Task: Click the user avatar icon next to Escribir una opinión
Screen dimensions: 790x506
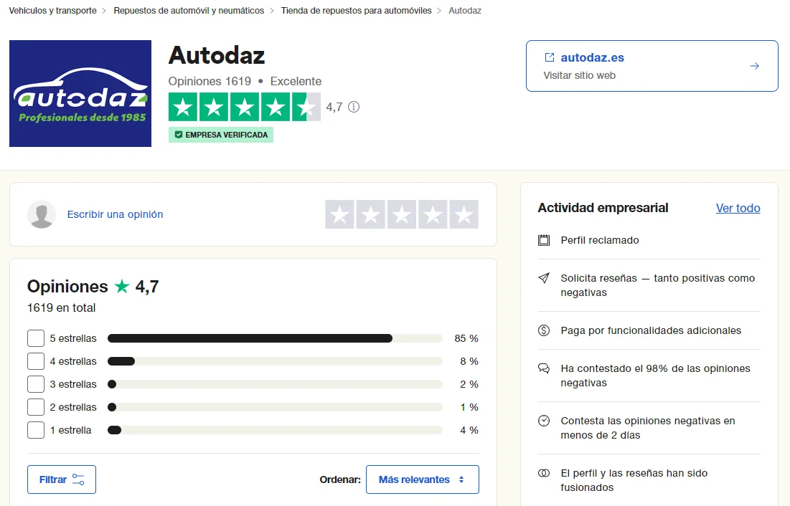Action: click(x=42, y=214)
